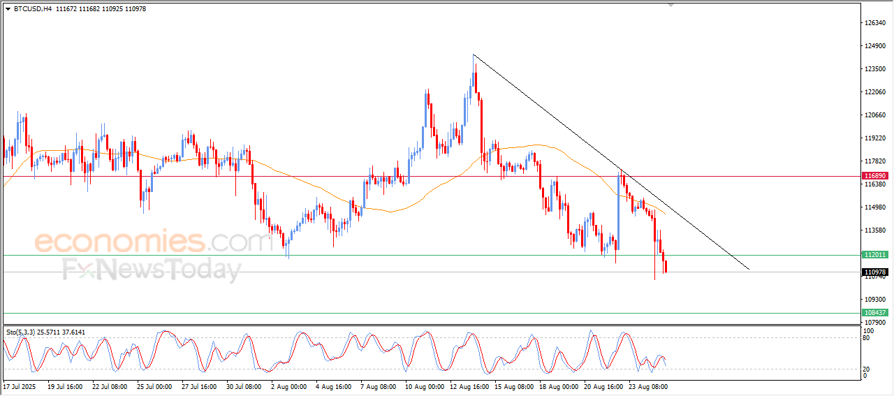This screenshot has height=396, width=894.
Task: Click the 17 Jul 2025 date label
Action: click(19, 386)
